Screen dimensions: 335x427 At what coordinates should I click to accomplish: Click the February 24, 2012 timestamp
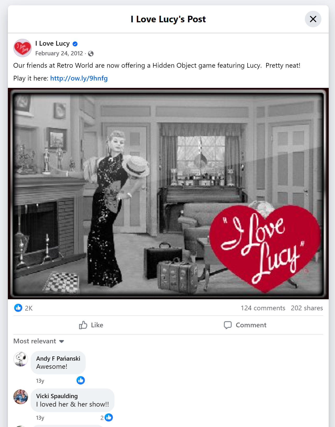coord(59,54)
